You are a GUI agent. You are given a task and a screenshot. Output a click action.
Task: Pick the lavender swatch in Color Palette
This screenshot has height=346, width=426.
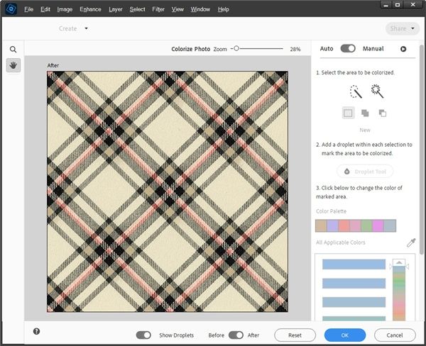coord(332,225)
